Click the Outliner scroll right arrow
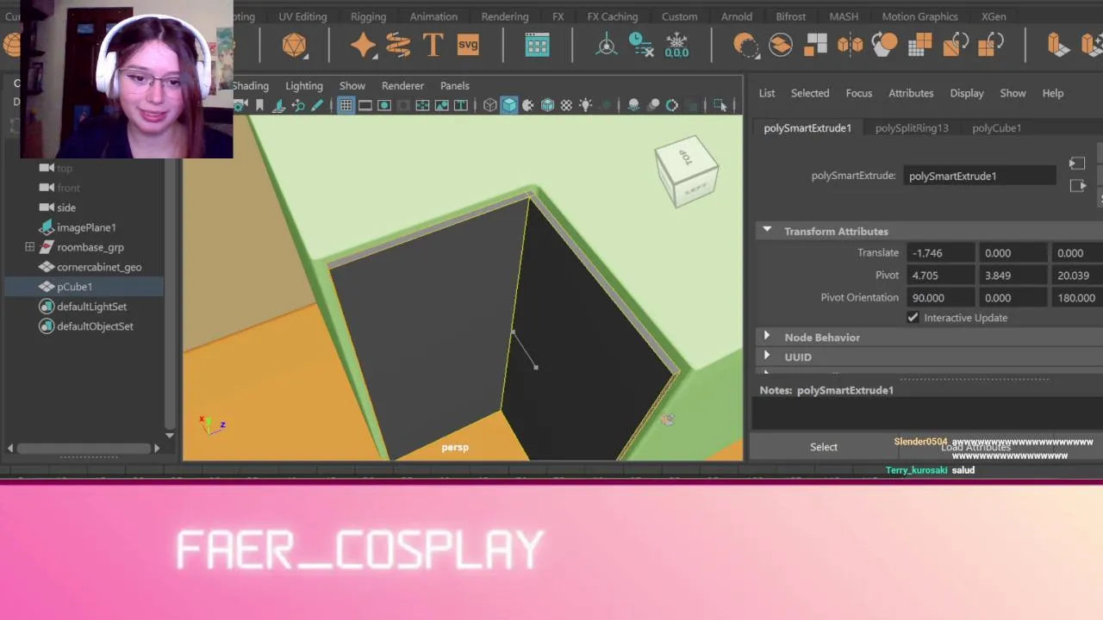Viewport: 1103px width, 620px height. pos(157,448)
